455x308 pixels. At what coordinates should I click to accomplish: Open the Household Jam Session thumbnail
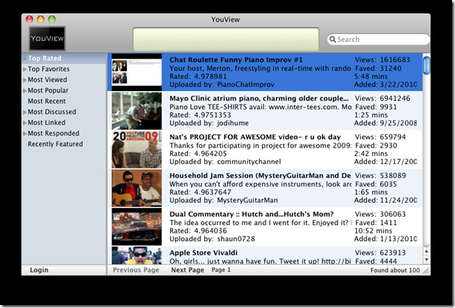tap(136, 188)
